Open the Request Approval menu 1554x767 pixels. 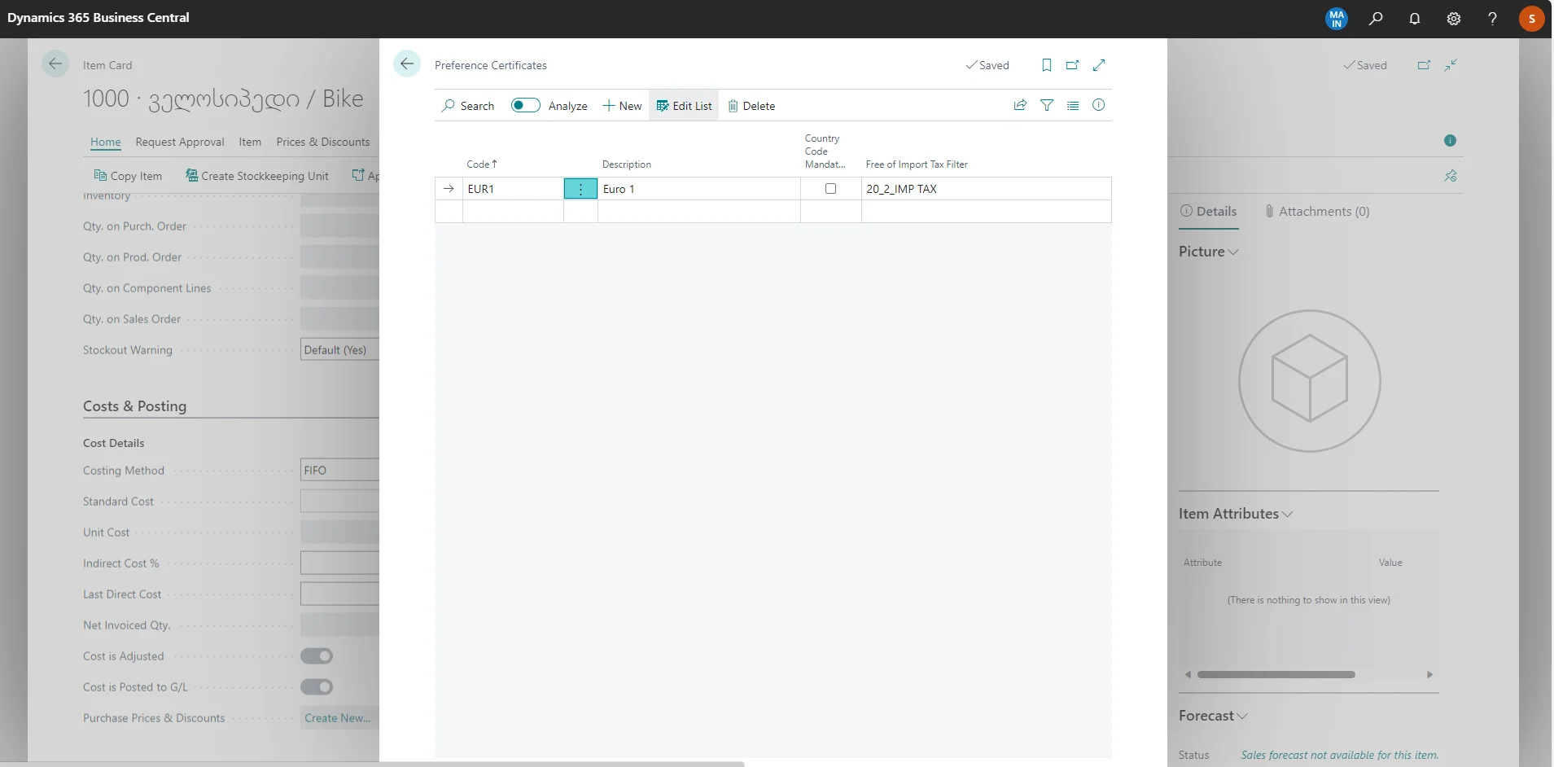[180, 142]
